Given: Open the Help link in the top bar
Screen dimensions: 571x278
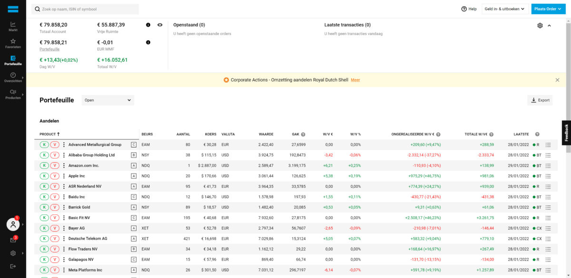Looking at the screenshot, I should 469,9.
